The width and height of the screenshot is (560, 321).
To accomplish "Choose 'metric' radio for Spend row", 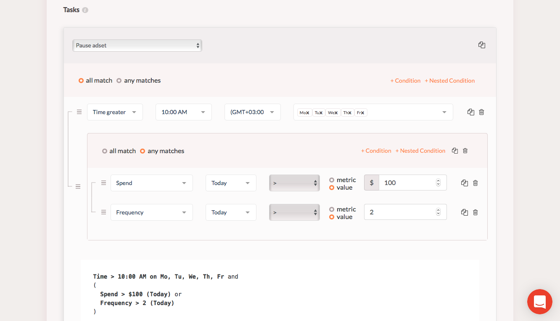I will point(332,180).
